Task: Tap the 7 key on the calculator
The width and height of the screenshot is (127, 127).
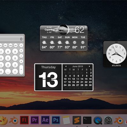Action: [x=1, y=52]
